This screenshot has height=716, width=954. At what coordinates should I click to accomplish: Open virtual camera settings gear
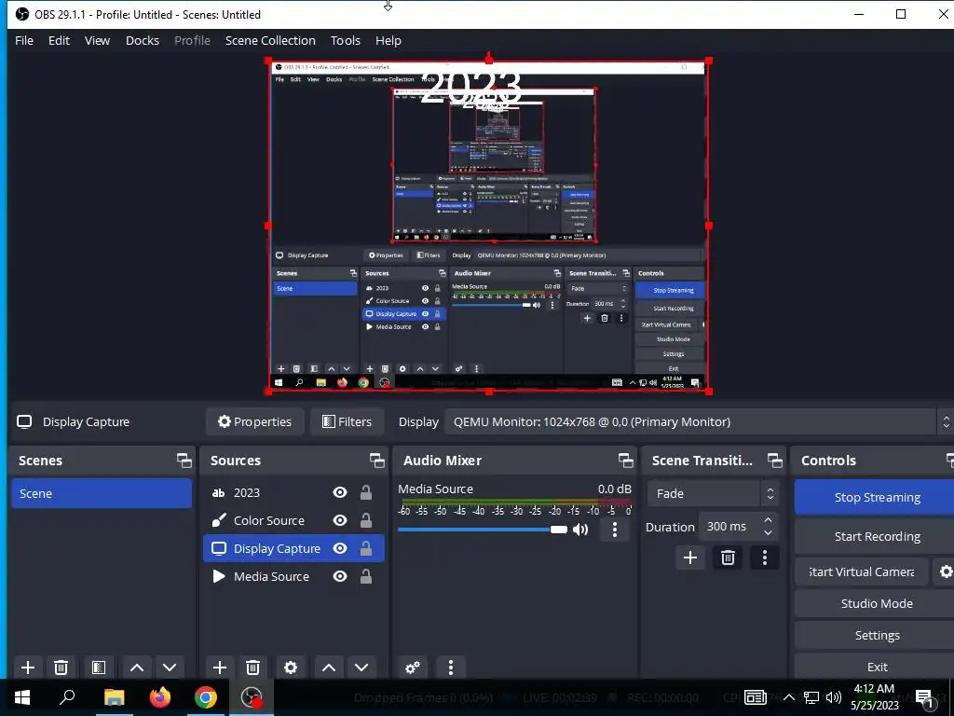tap(945, 571)
